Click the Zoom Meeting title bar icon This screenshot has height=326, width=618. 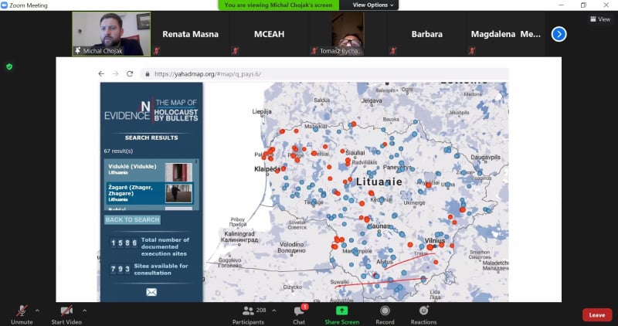(x=5, y=5)
